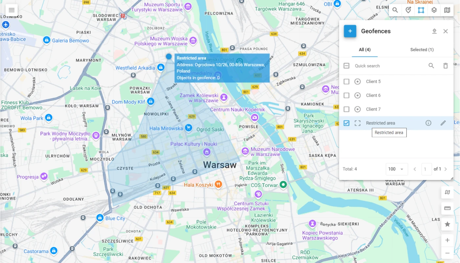Click the routes tool on map sidebar

pyautogui.click(x=447, y=192)
